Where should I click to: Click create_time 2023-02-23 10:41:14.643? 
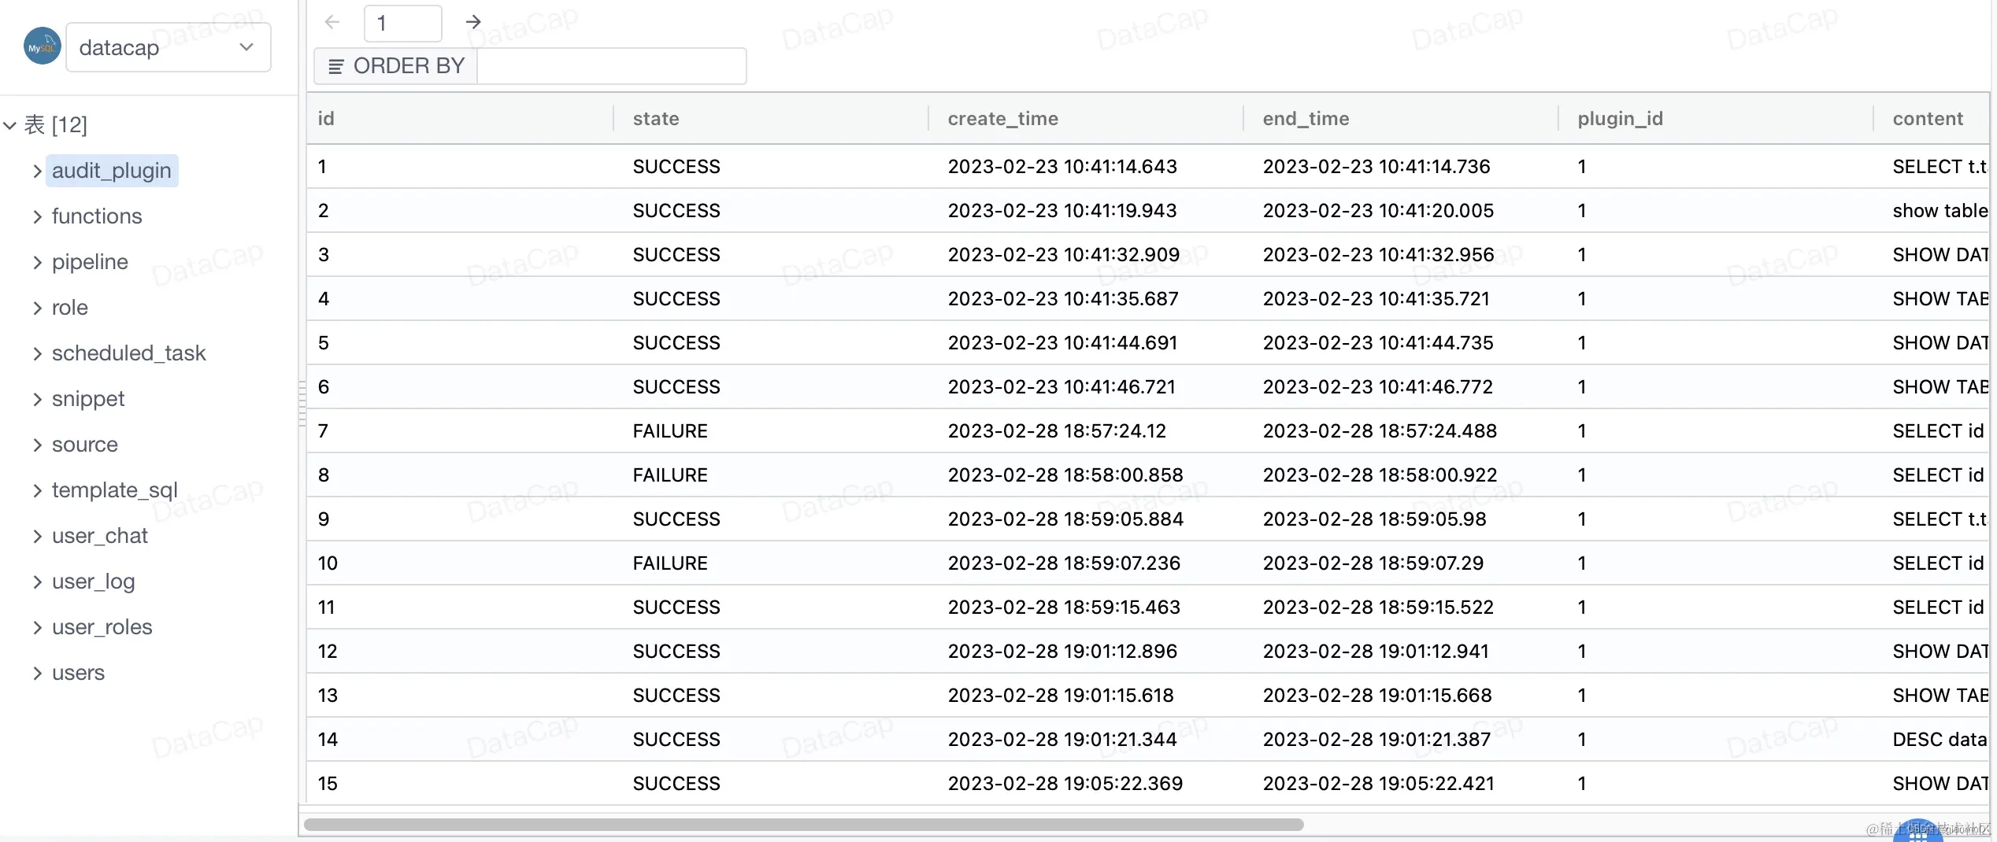tap(1062, 167)
